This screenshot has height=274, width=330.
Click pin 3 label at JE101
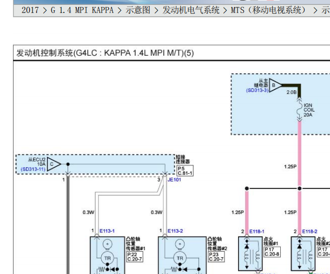pos(159,180)
